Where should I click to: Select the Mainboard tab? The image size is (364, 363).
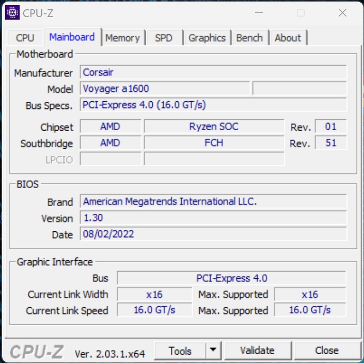pyautogui.click(x=72, y=37)
